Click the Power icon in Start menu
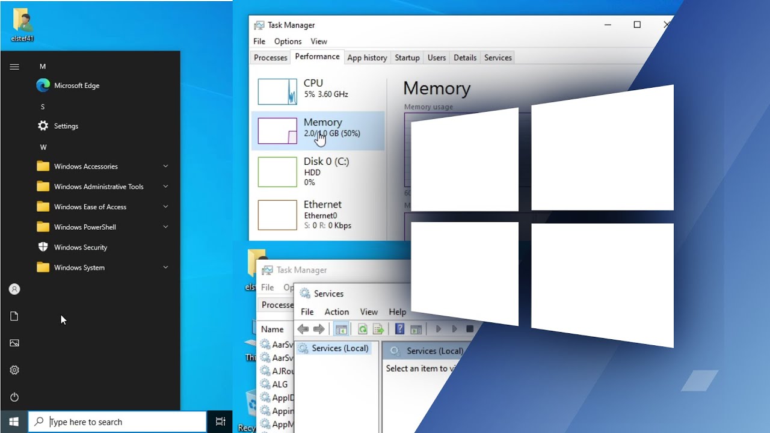This screenshot has height=433, width=770. coord(14,397)
